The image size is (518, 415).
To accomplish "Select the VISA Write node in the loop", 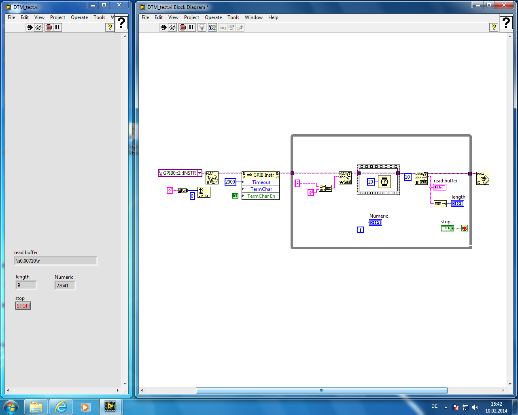I will pyautogui.click(x=345, y=178).
